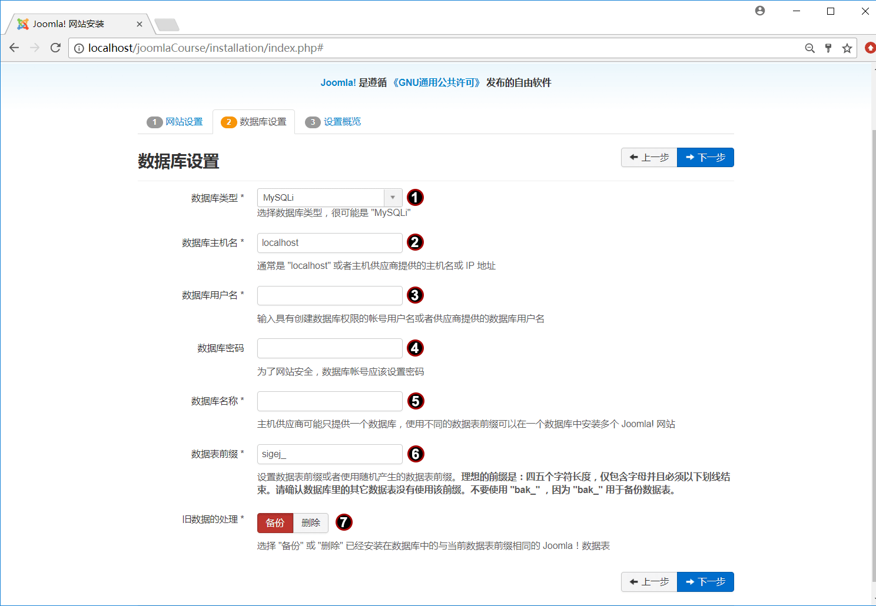Screen dimensions: 876x606
Task: Maximize the browser window
Action: pos(831,11)
